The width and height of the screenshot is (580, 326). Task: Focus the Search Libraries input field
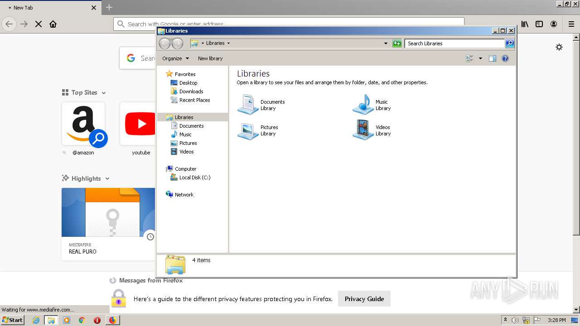pos(454,43)
